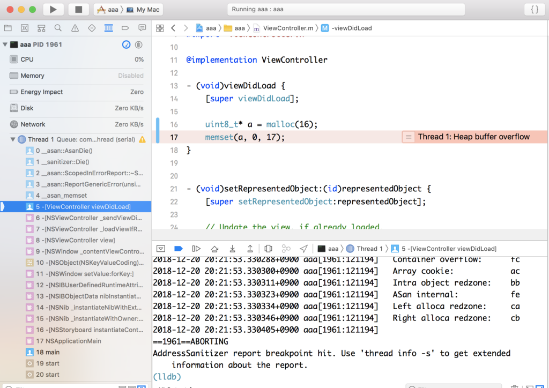Screen dimensions: 549x388
Task: Select frame 4 __asan_memset
Action: 76,196
